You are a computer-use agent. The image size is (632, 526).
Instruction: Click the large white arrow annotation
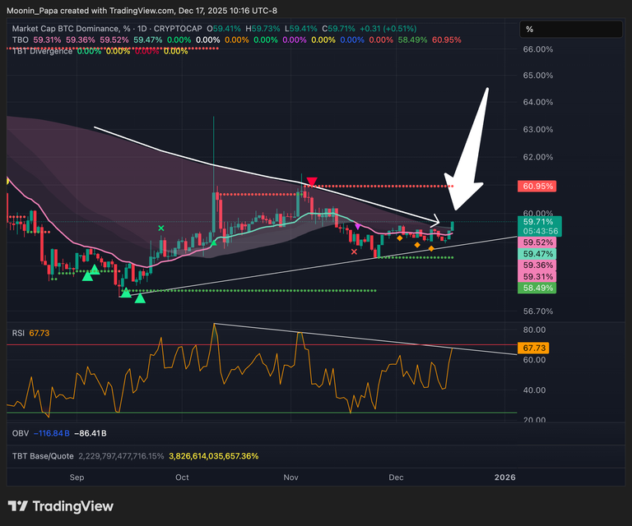tap(469, 152)
